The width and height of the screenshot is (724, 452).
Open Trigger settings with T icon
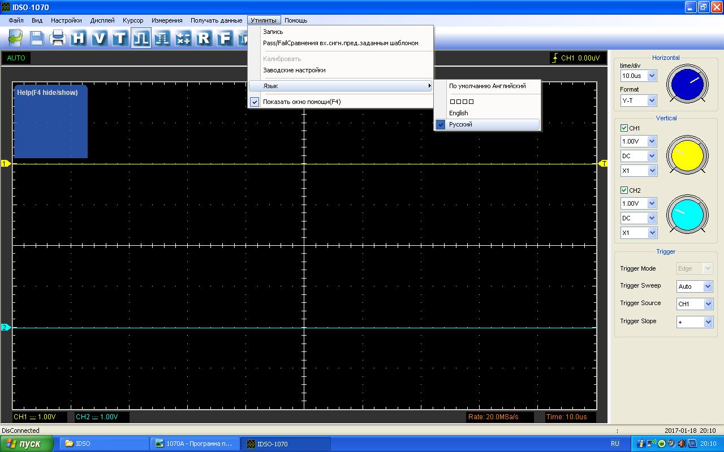119,38
